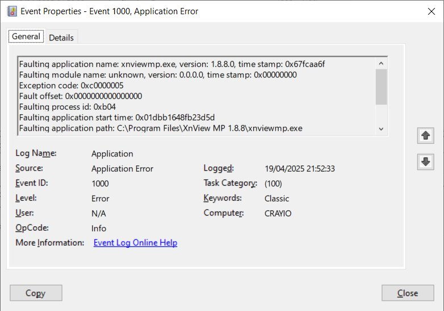Close the Event Properties dialog with X

tap(432, 11)
